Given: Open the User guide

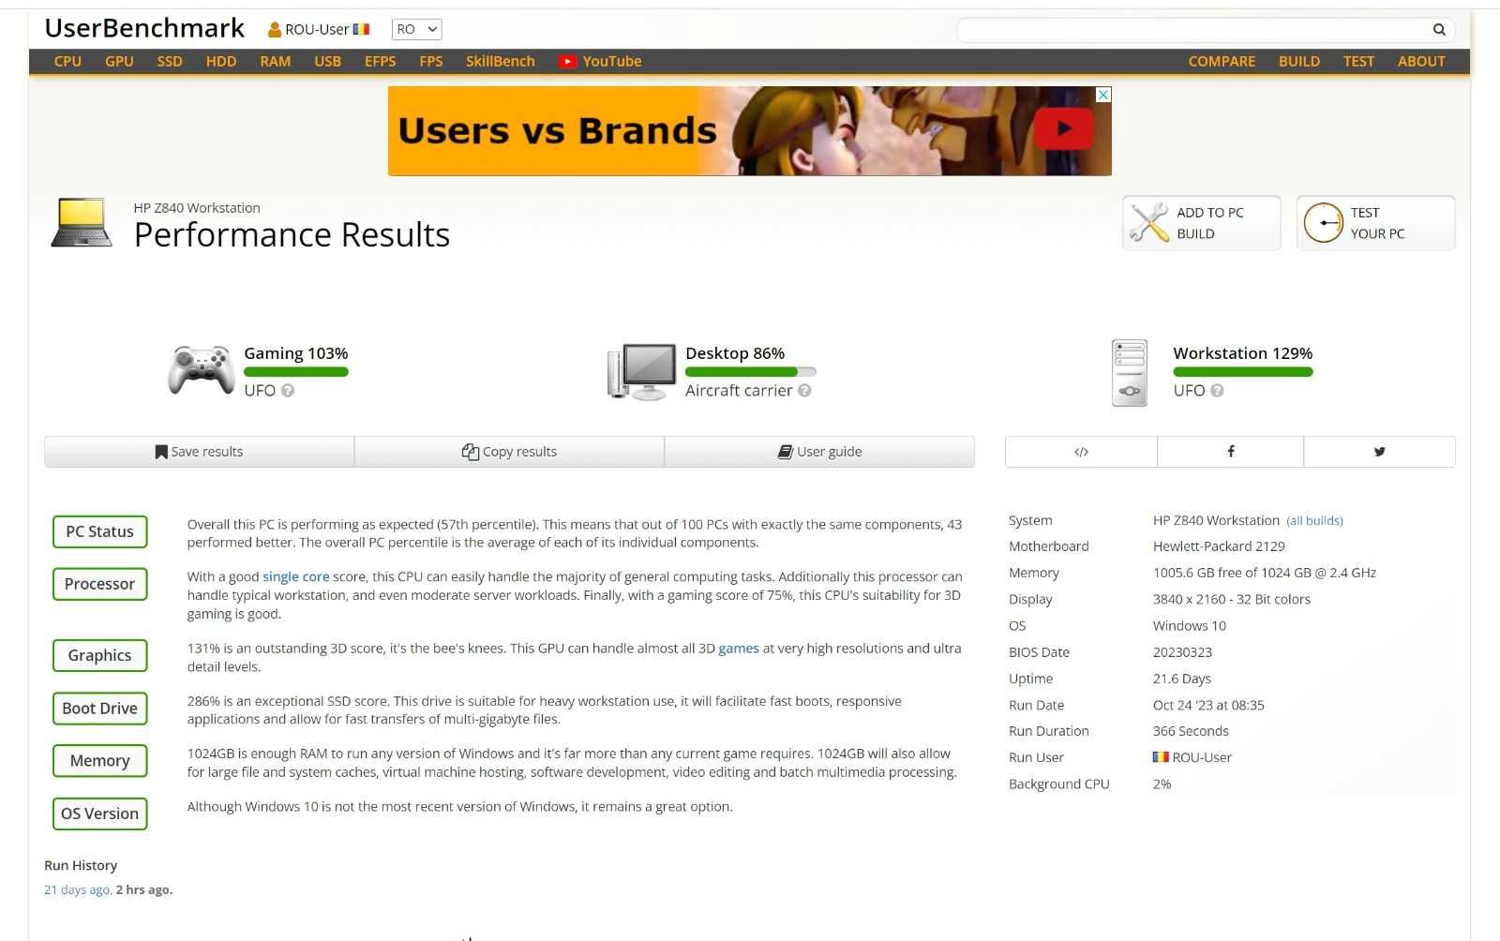Looking at the screenshot, I should point(819,452).
